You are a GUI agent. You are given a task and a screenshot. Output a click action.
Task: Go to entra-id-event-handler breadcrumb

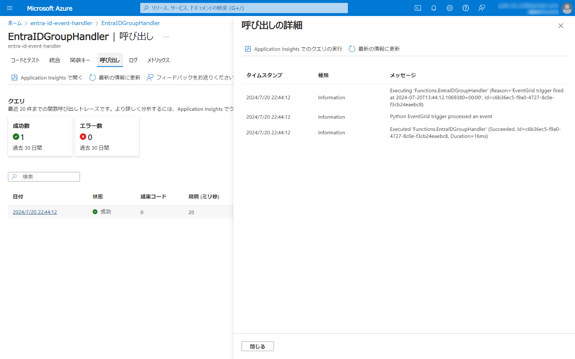click(62, 23)
